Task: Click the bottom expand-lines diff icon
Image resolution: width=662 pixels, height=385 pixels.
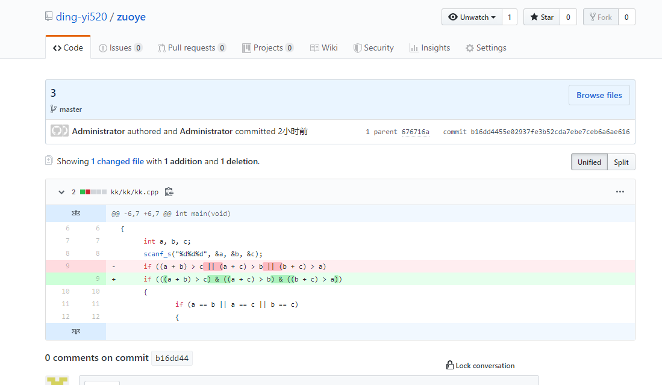Action: [76, 331]
